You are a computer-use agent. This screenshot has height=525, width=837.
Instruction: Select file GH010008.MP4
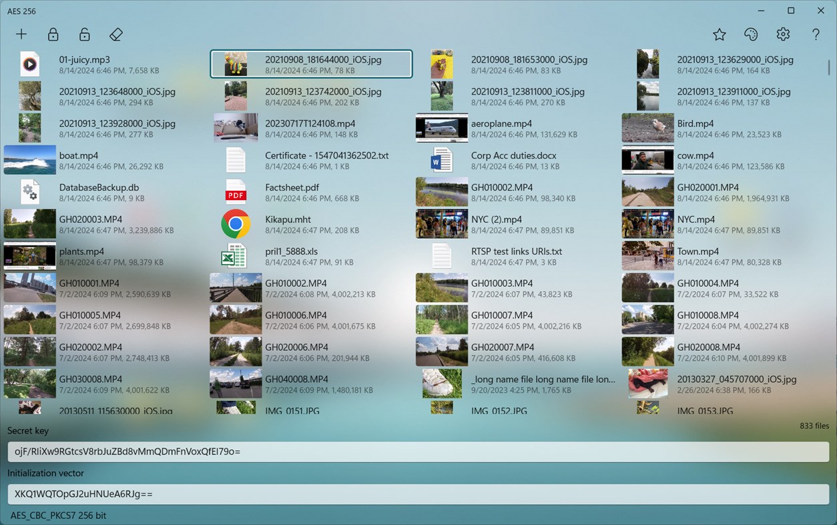click(x=723, y=320)
